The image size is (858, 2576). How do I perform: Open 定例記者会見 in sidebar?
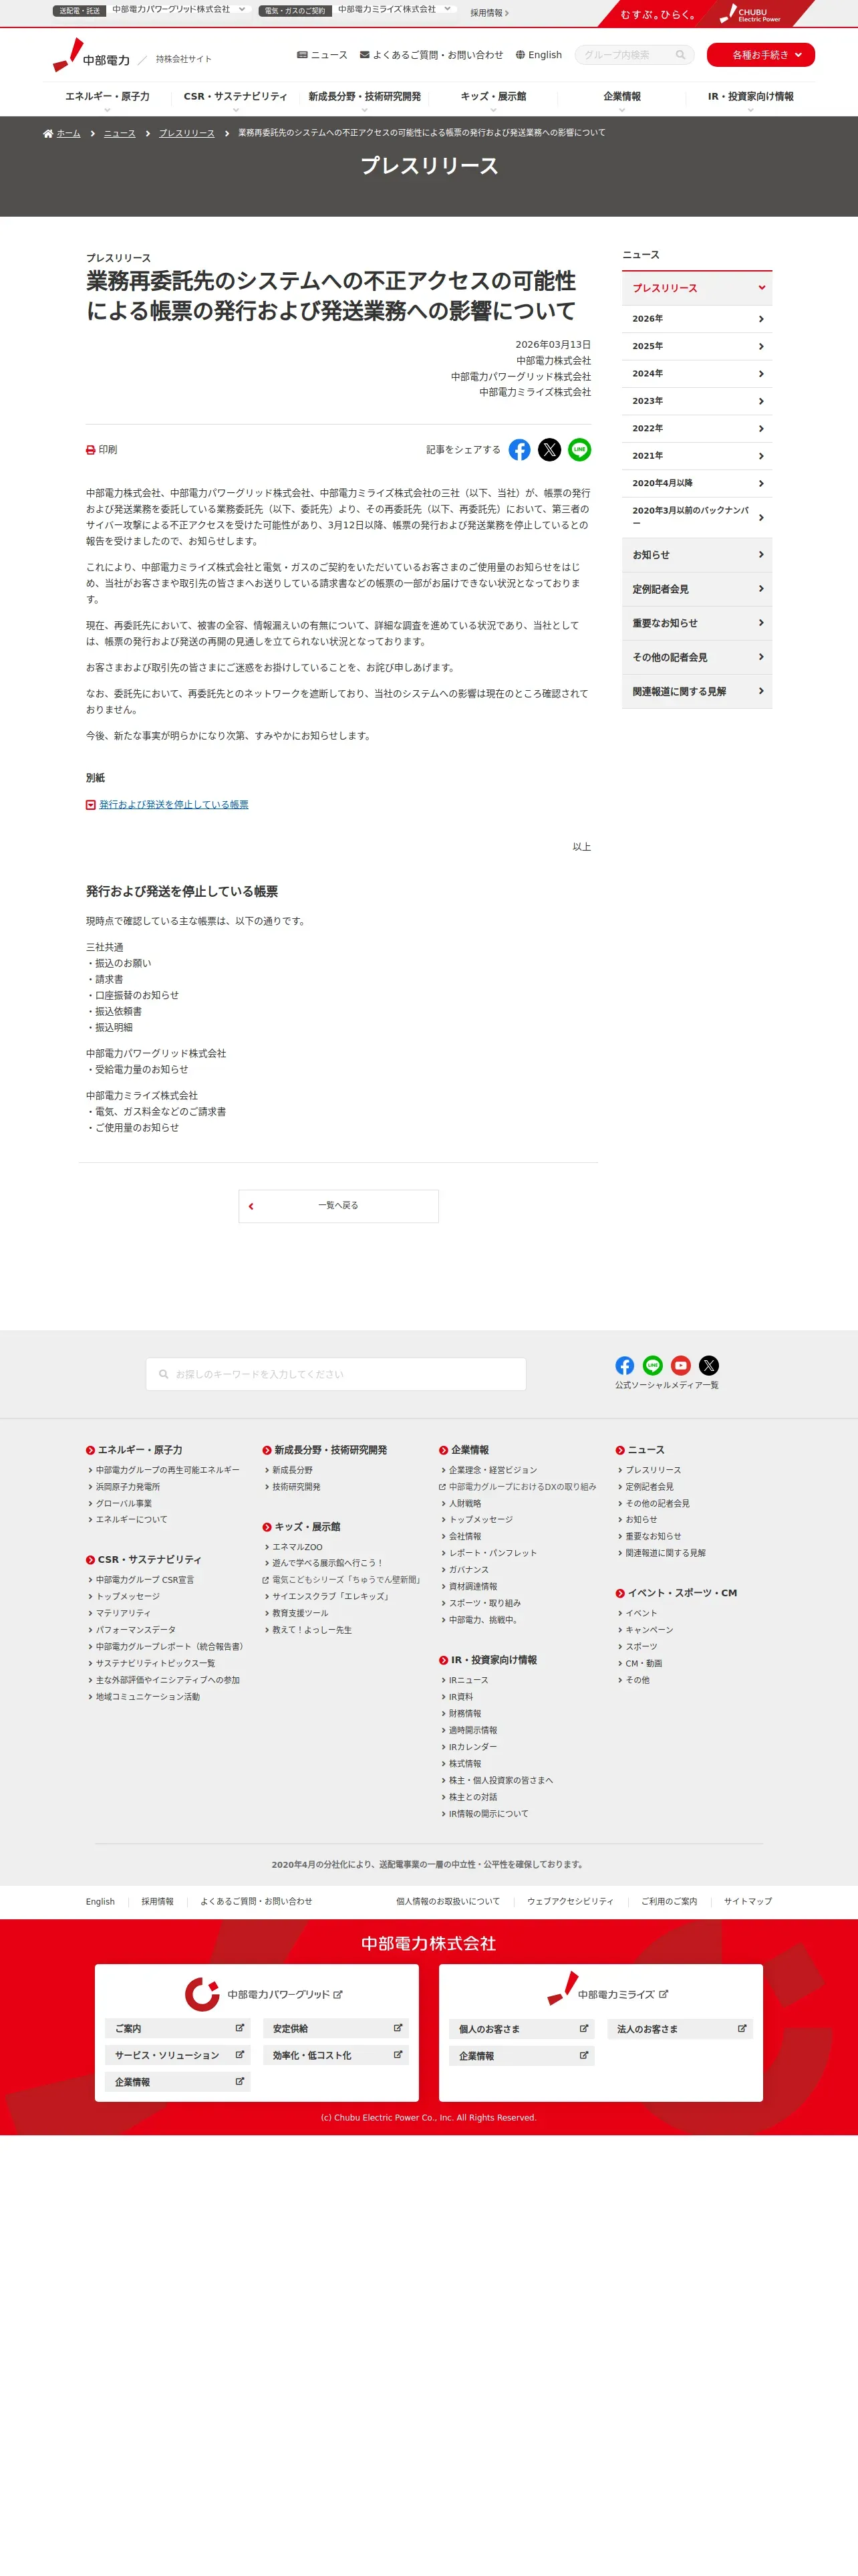(x=696, y=589)
